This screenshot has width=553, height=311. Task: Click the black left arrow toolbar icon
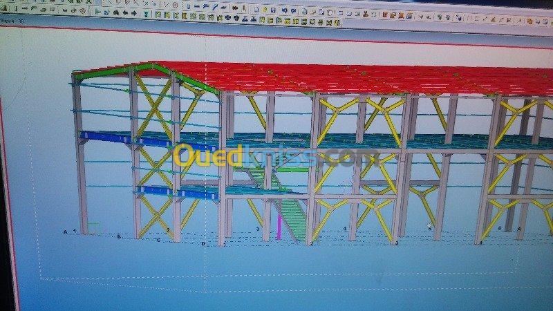[125, 12]
